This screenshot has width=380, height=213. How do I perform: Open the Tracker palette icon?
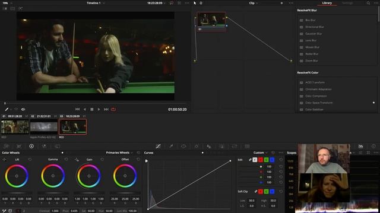[197, 146]
